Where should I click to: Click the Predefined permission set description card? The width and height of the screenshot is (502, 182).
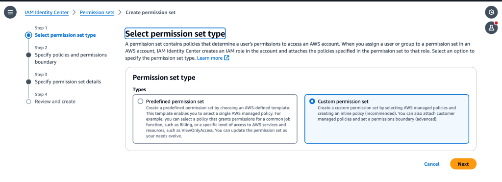point(215,119)
